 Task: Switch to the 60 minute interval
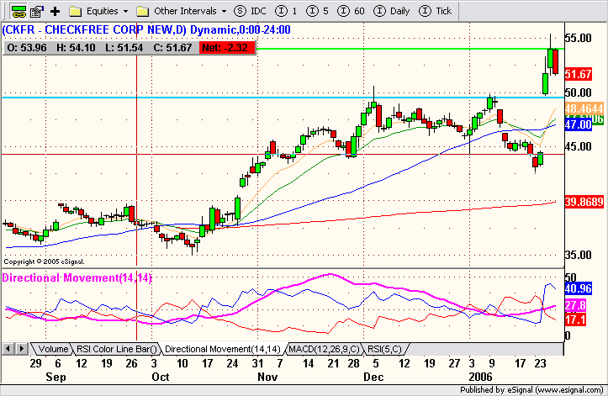point(351,11)
